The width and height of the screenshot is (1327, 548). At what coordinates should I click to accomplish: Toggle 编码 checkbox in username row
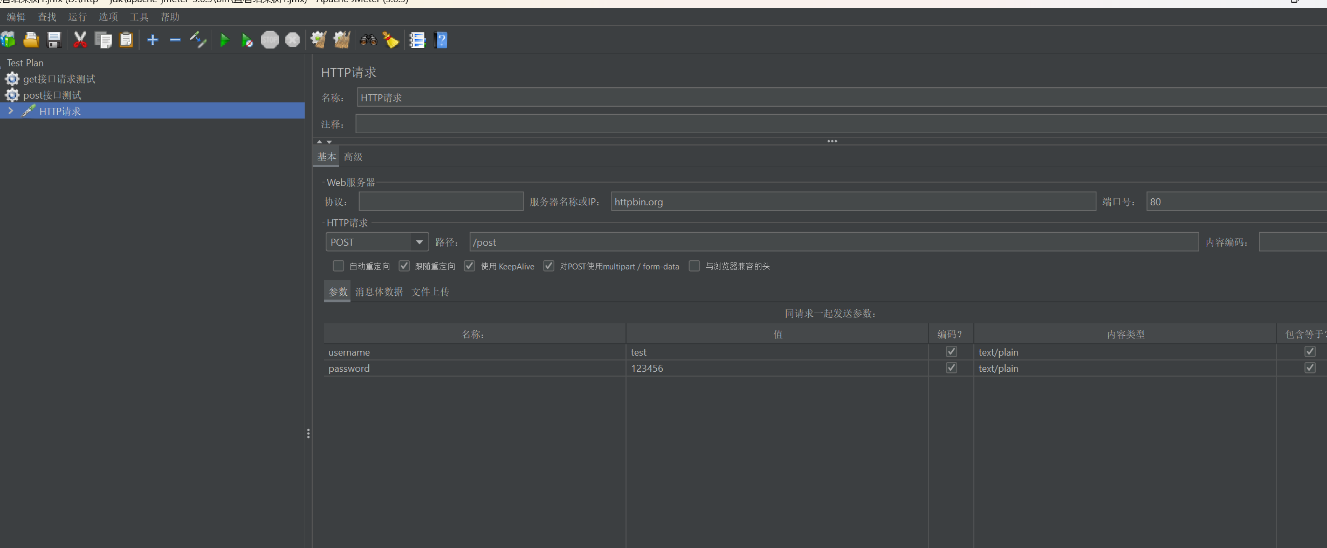tap(952, 351)
